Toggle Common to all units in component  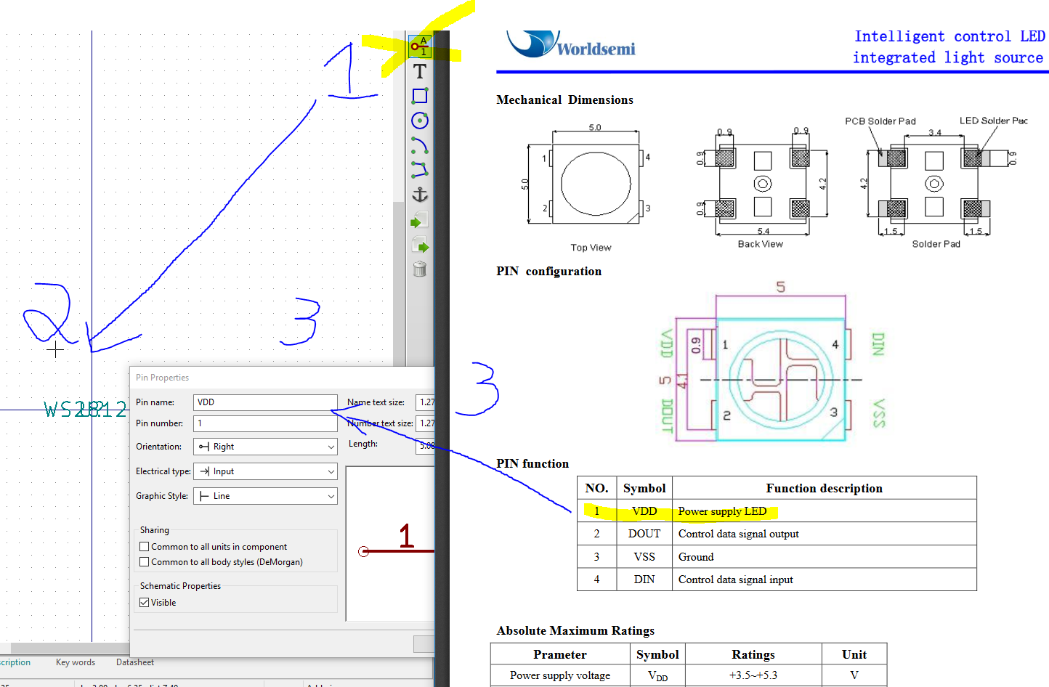coord(145,547)
